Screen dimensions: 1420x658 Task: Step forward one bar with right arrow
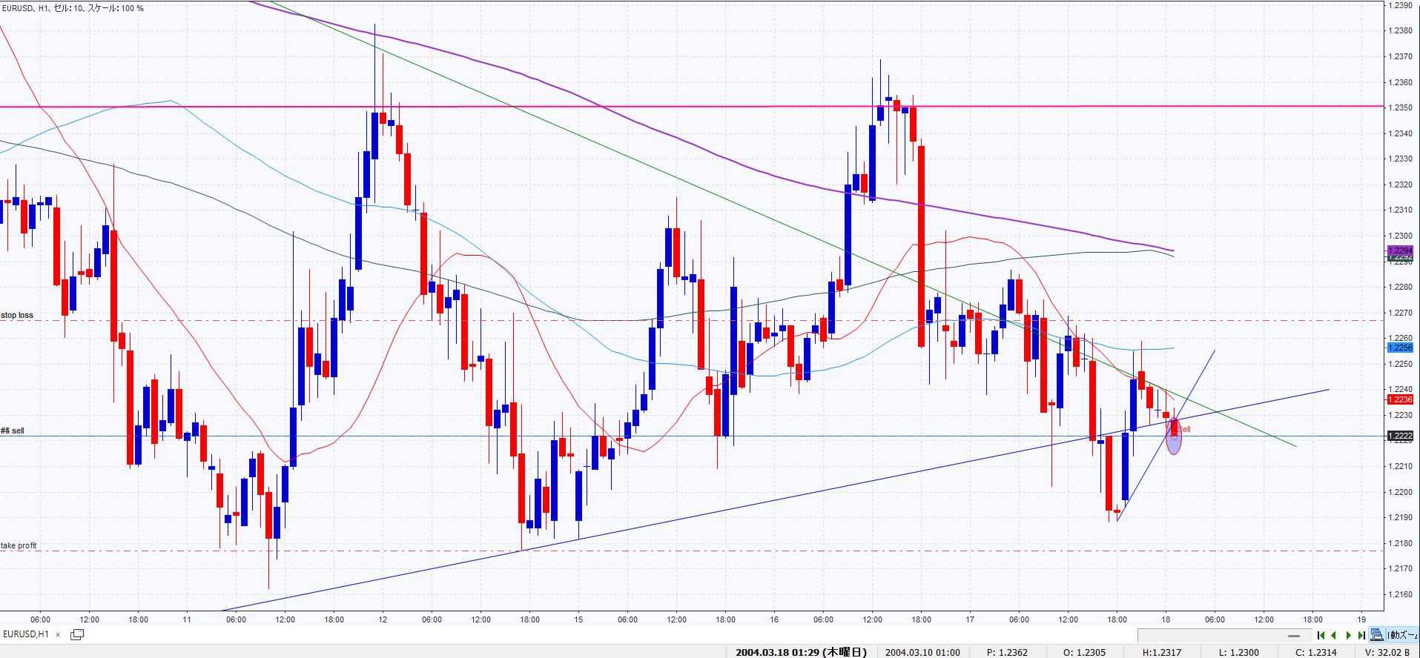pos(1348,635)
